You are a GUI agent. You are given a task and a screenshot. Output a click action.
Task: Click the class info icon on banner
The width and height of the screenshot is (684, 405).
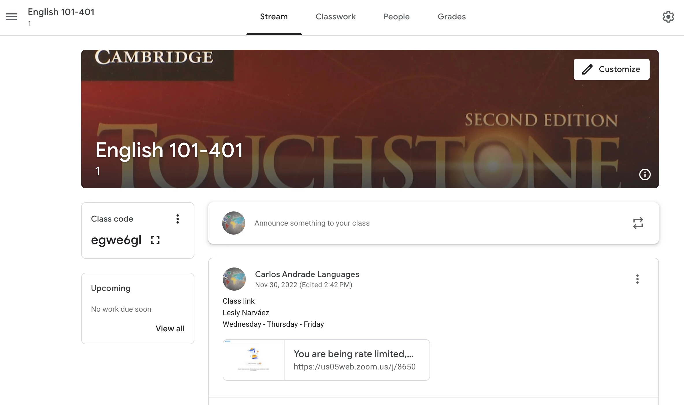[645, 174]
